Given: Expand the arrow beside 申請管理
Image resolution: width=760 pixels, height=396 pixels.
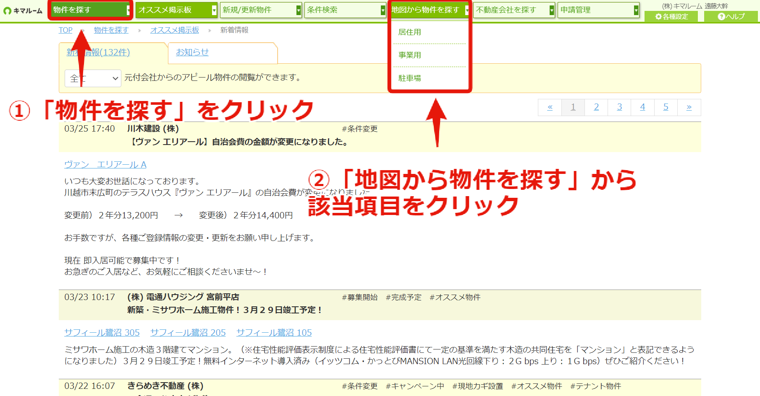Looking at the screenshot, I should tap(637, 10).
